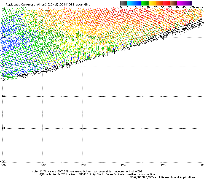
Task: Click the note 'Times are GMT'
Action: point(53,172)
